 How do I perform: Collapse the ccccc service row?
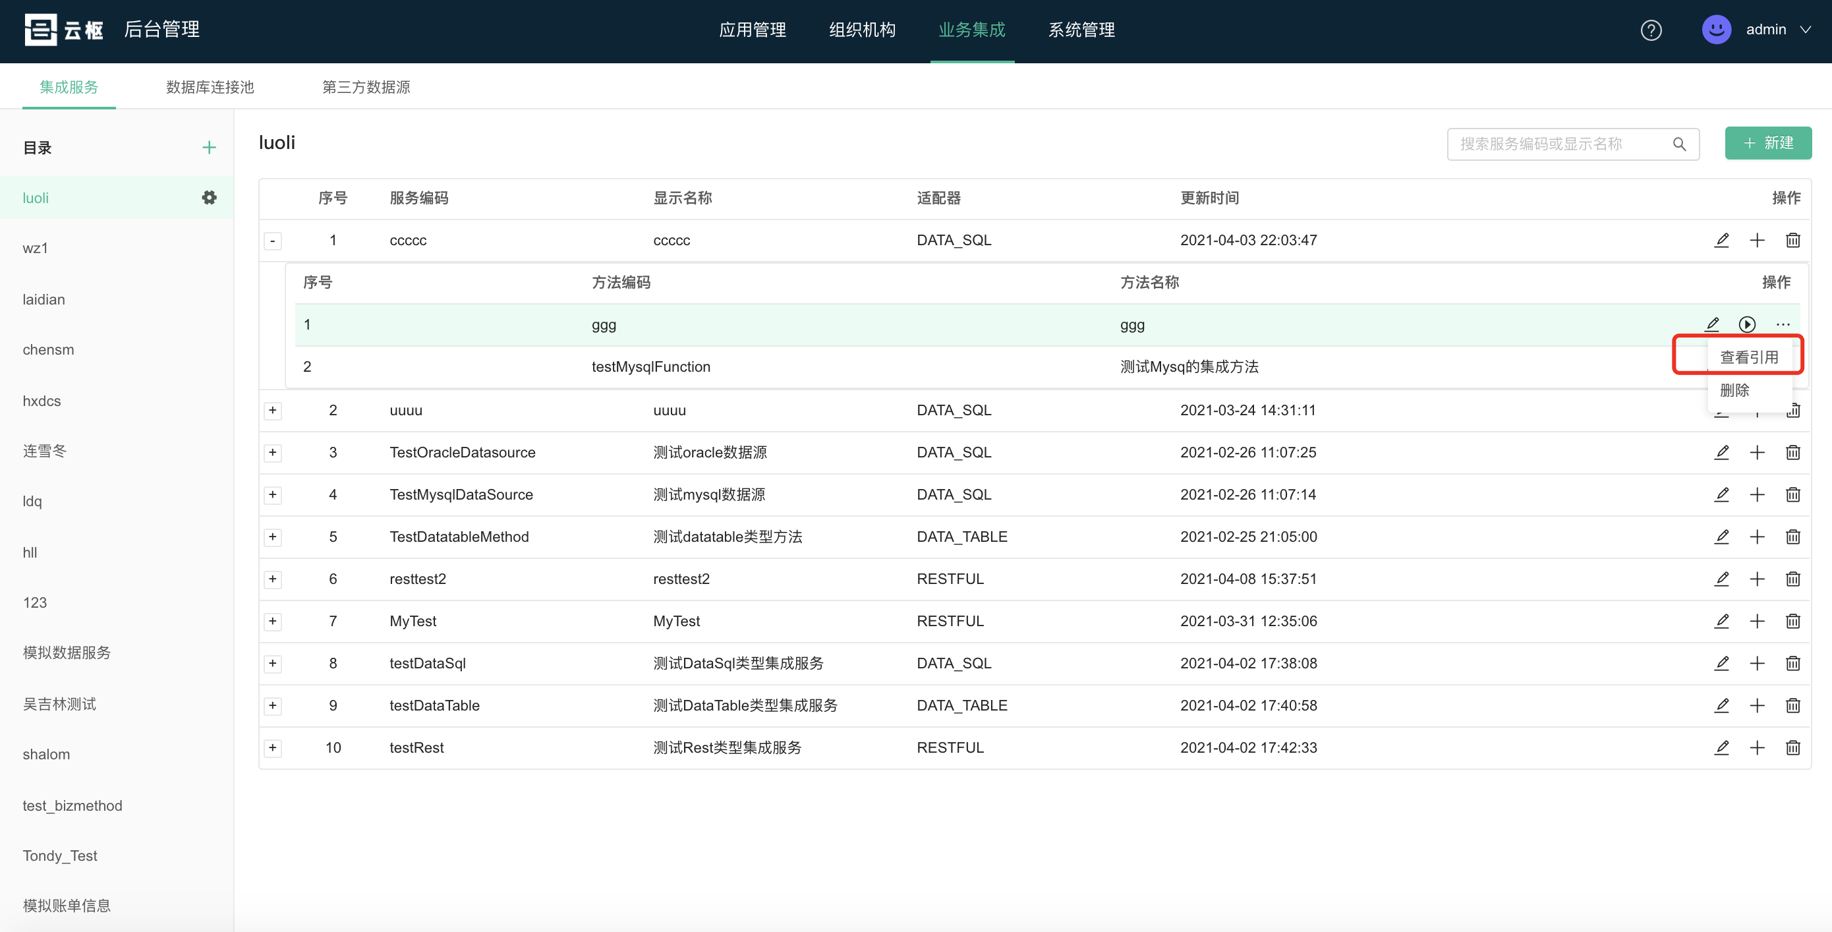pyautogui.click(x=272, y=241)
